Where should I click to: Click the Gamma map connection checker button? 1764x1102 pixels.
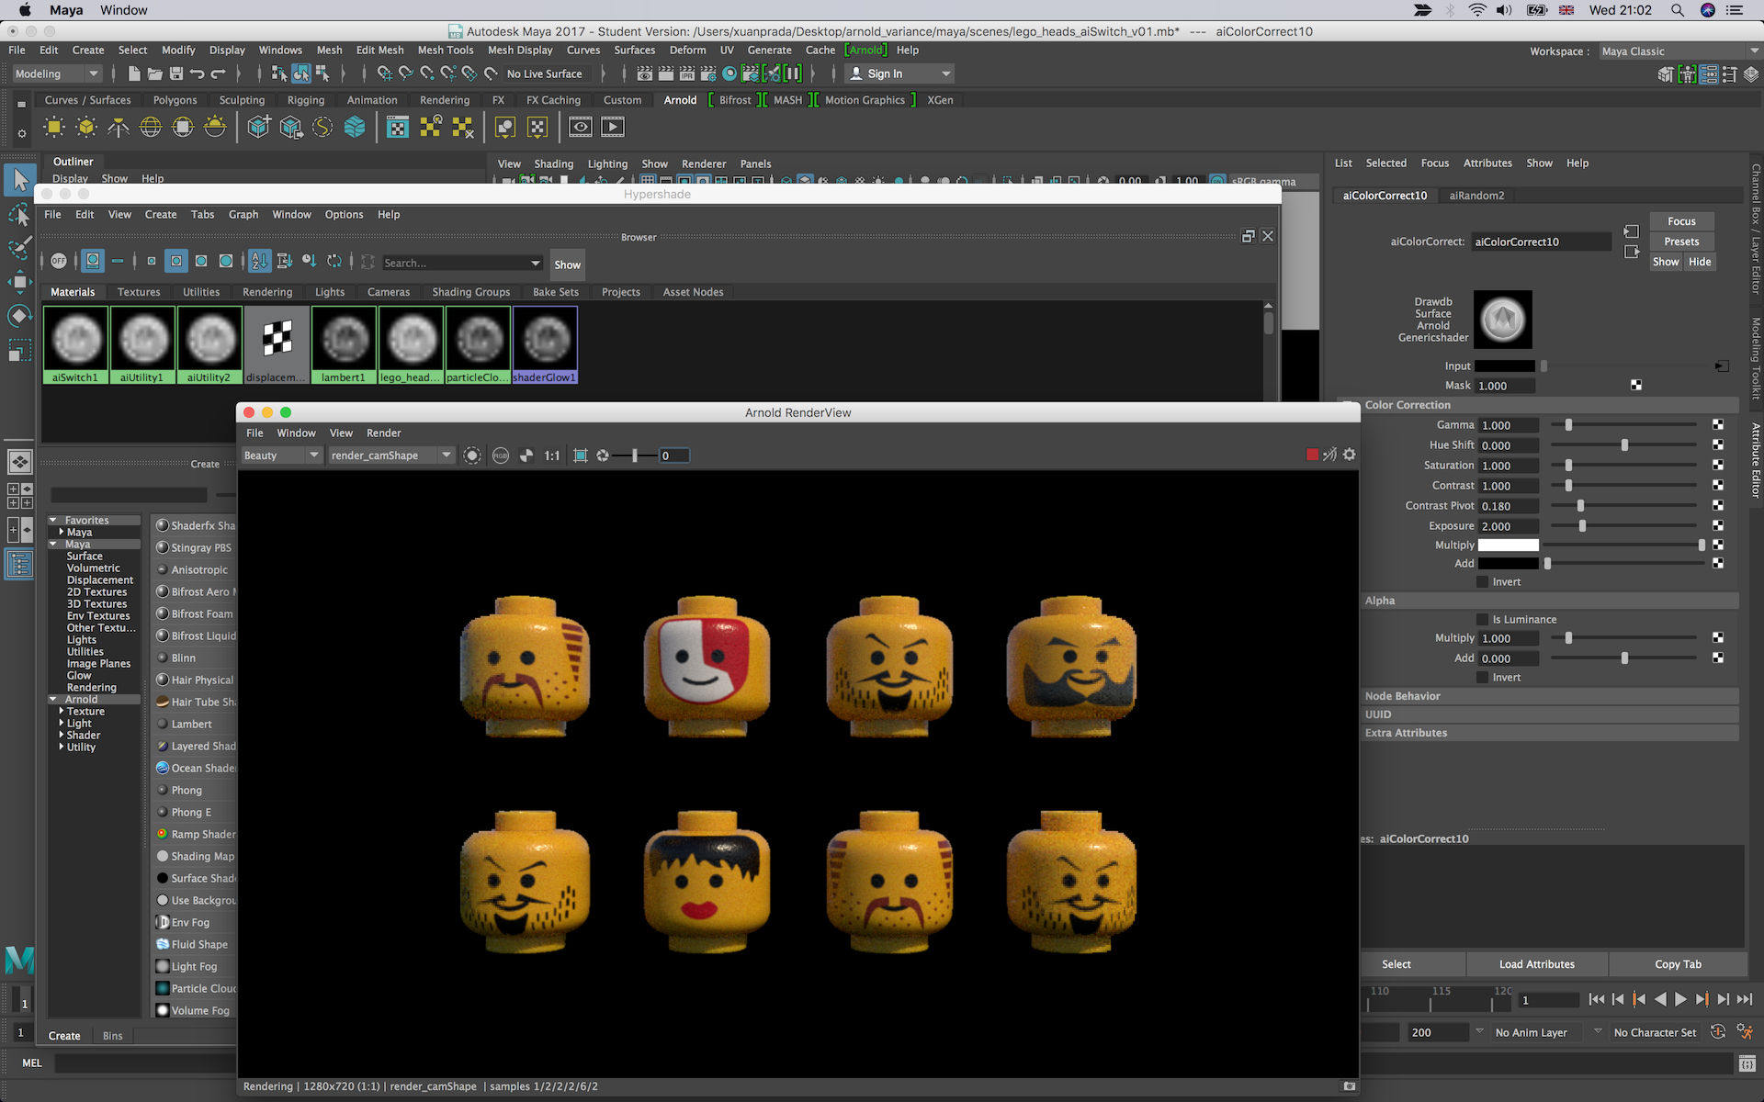click(x=1718, y=424)
